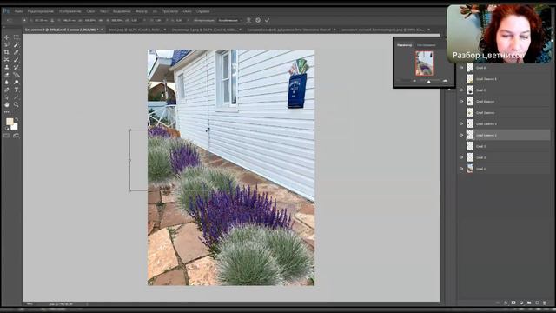Reset default foreground and background colors
This screenshot has height=313, width=556.
[x=7, y=129]
